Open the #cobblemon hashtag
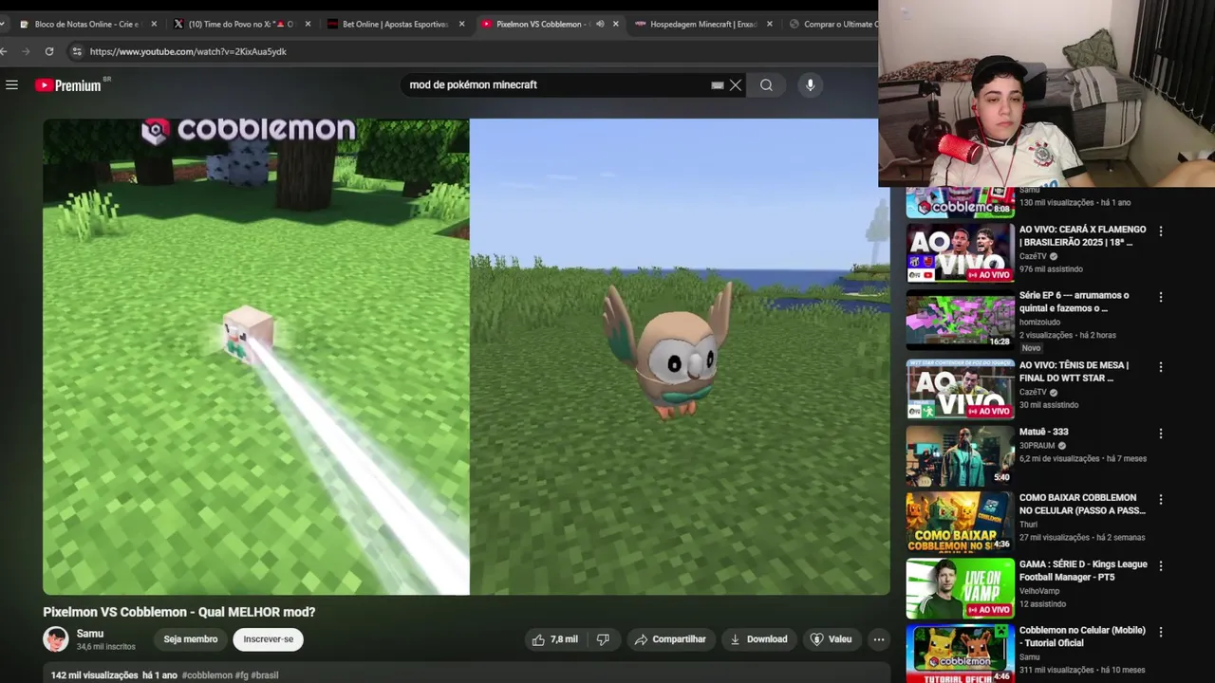 (x=207, y=675)
